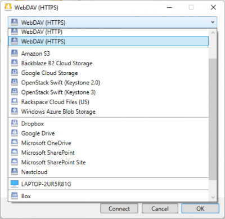Screen dimensions: 225x219
Task: Click the Rackspace Cloud Files icon
Action: click(x=15, y=102)
